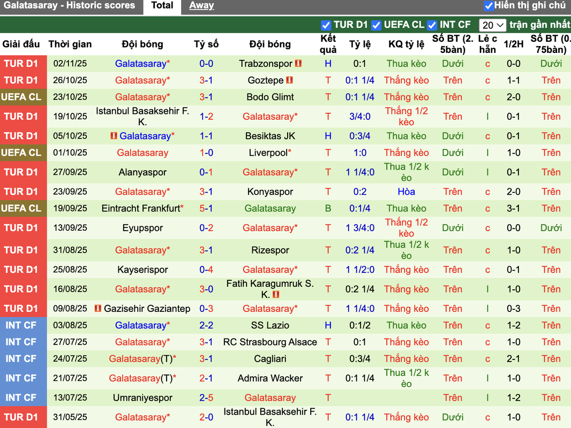Click the 1-0 score against Liverpool
Viewport: 571px width, 428px height.
coord(206,152)
